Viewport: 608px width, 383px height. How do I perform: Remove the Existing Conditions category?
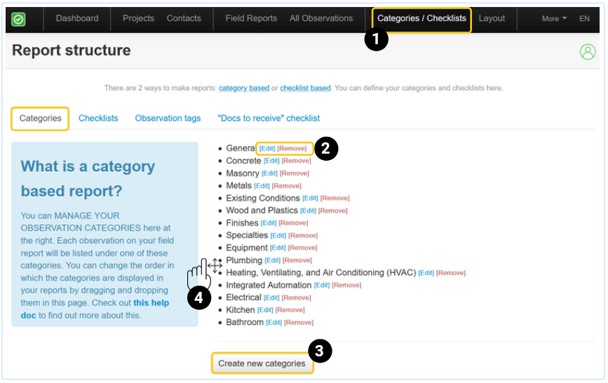coord(335,199)
